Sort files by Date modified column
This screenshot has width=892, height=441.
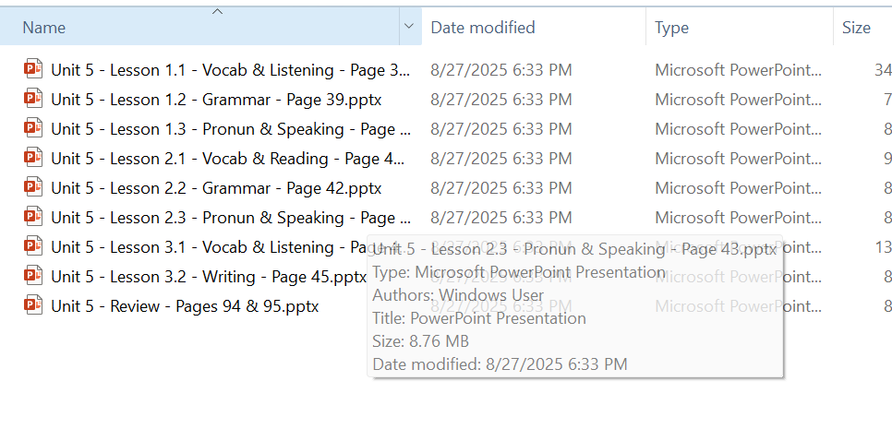pos(483,28)
